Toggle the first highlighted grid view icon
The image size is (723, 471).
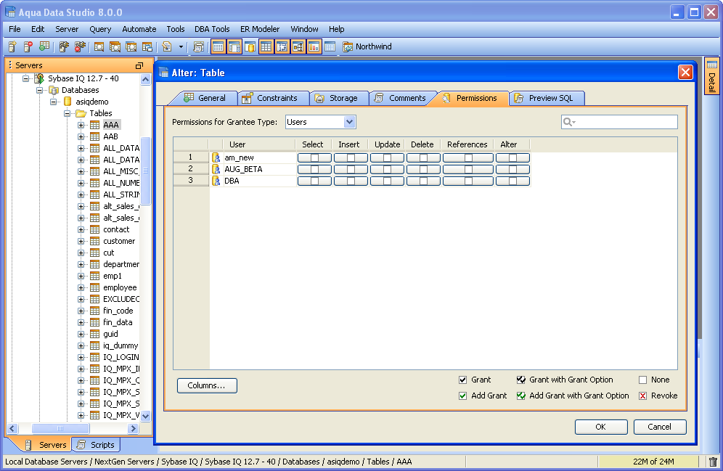(218, 46)
